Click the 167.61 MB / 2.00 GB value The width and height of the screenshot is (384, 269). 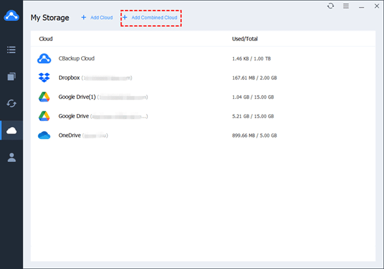(254, 78)
